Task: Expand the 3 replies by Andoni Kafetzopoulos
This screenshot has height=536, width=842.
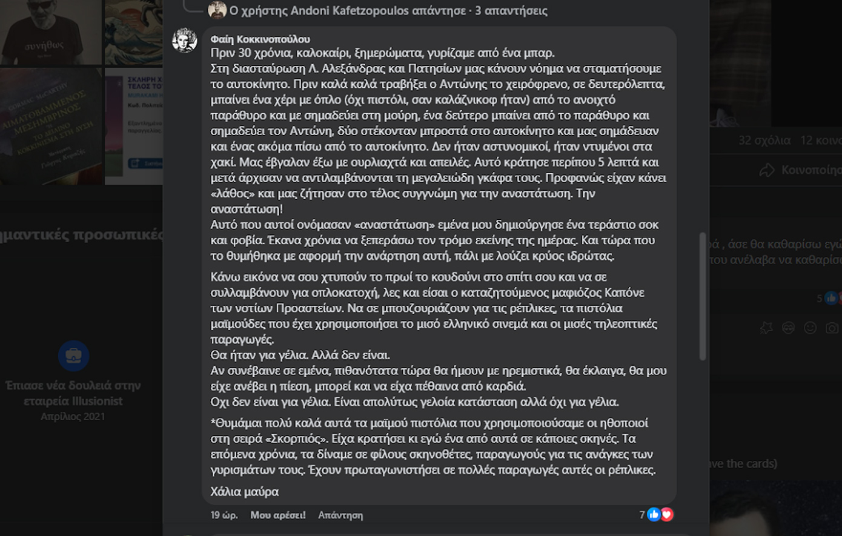Action: click(x=388, y=10)
